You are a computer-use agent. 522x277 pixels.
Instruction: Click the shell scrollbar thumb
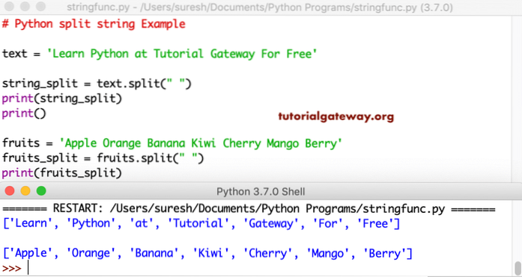[518, 268]
